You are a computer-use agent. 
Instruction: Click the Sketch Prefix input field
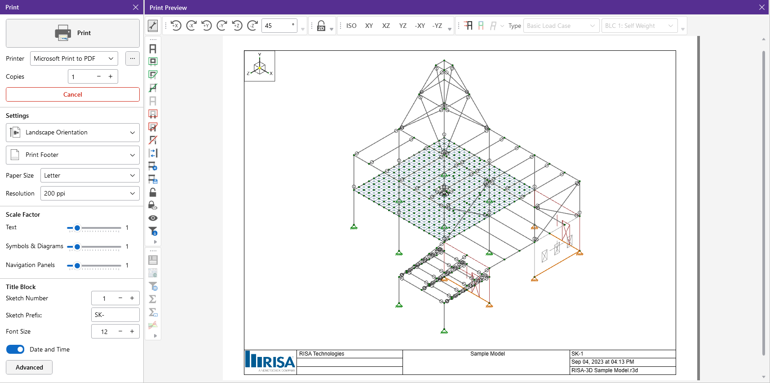coord(115,315)
